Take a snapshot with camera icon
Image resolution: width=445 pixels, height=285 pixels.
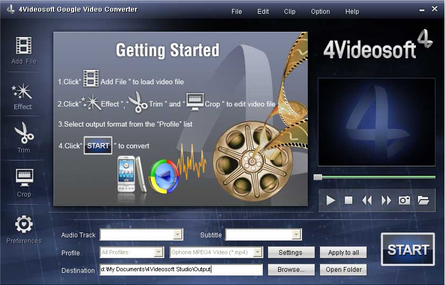point(405,200)
